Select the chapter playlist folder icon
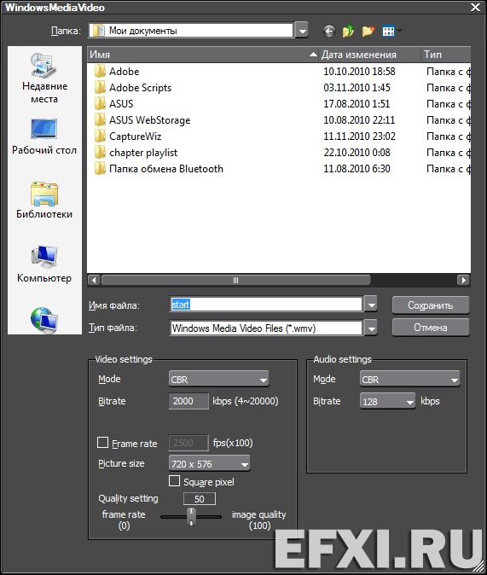Image resolution: width=487 pixels, height=575 pixels. point(100,152)
